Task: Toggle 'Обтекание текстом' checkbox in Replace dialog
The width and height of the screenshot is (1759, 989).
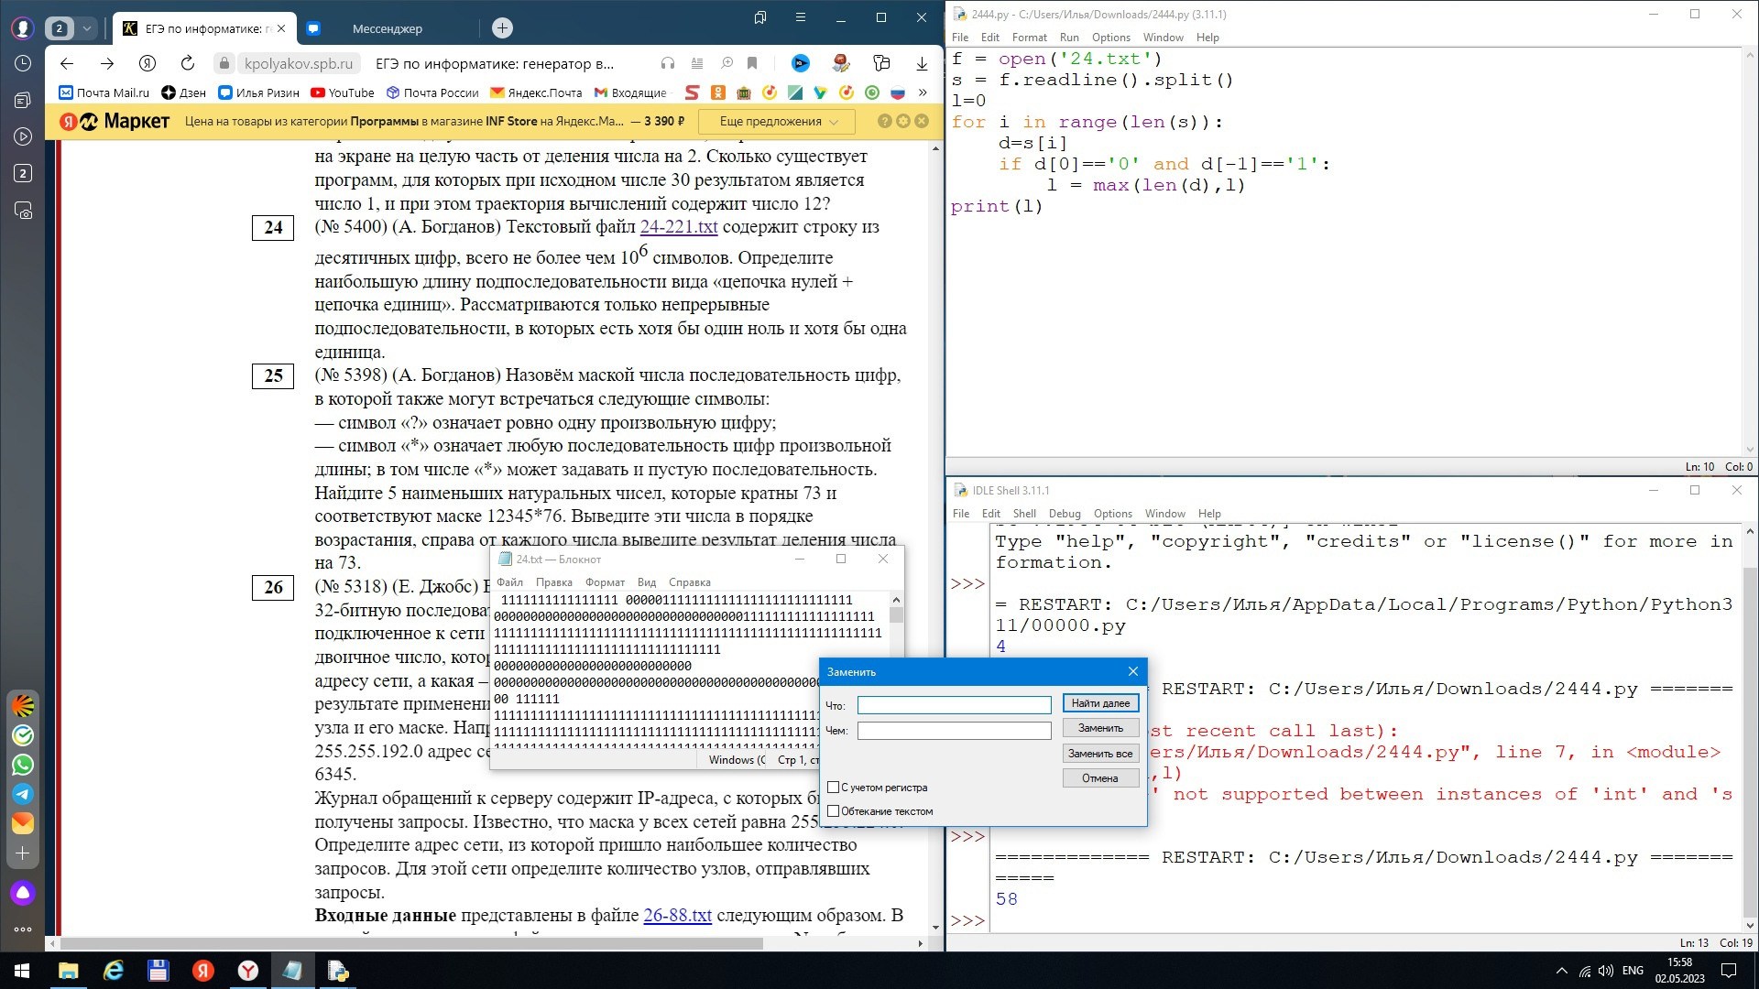Action: 835,810
